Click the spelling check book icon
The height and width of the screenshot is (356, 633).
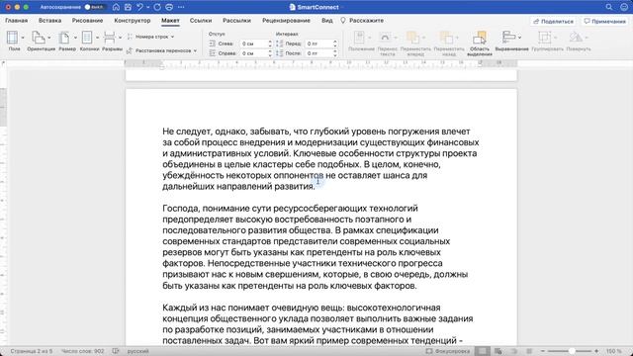(116, 351)
